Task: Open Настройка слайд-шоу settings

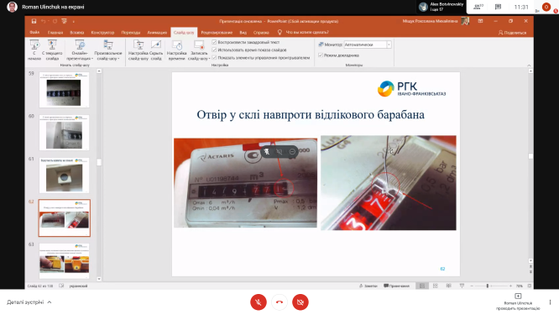Action: click(138, 50)
